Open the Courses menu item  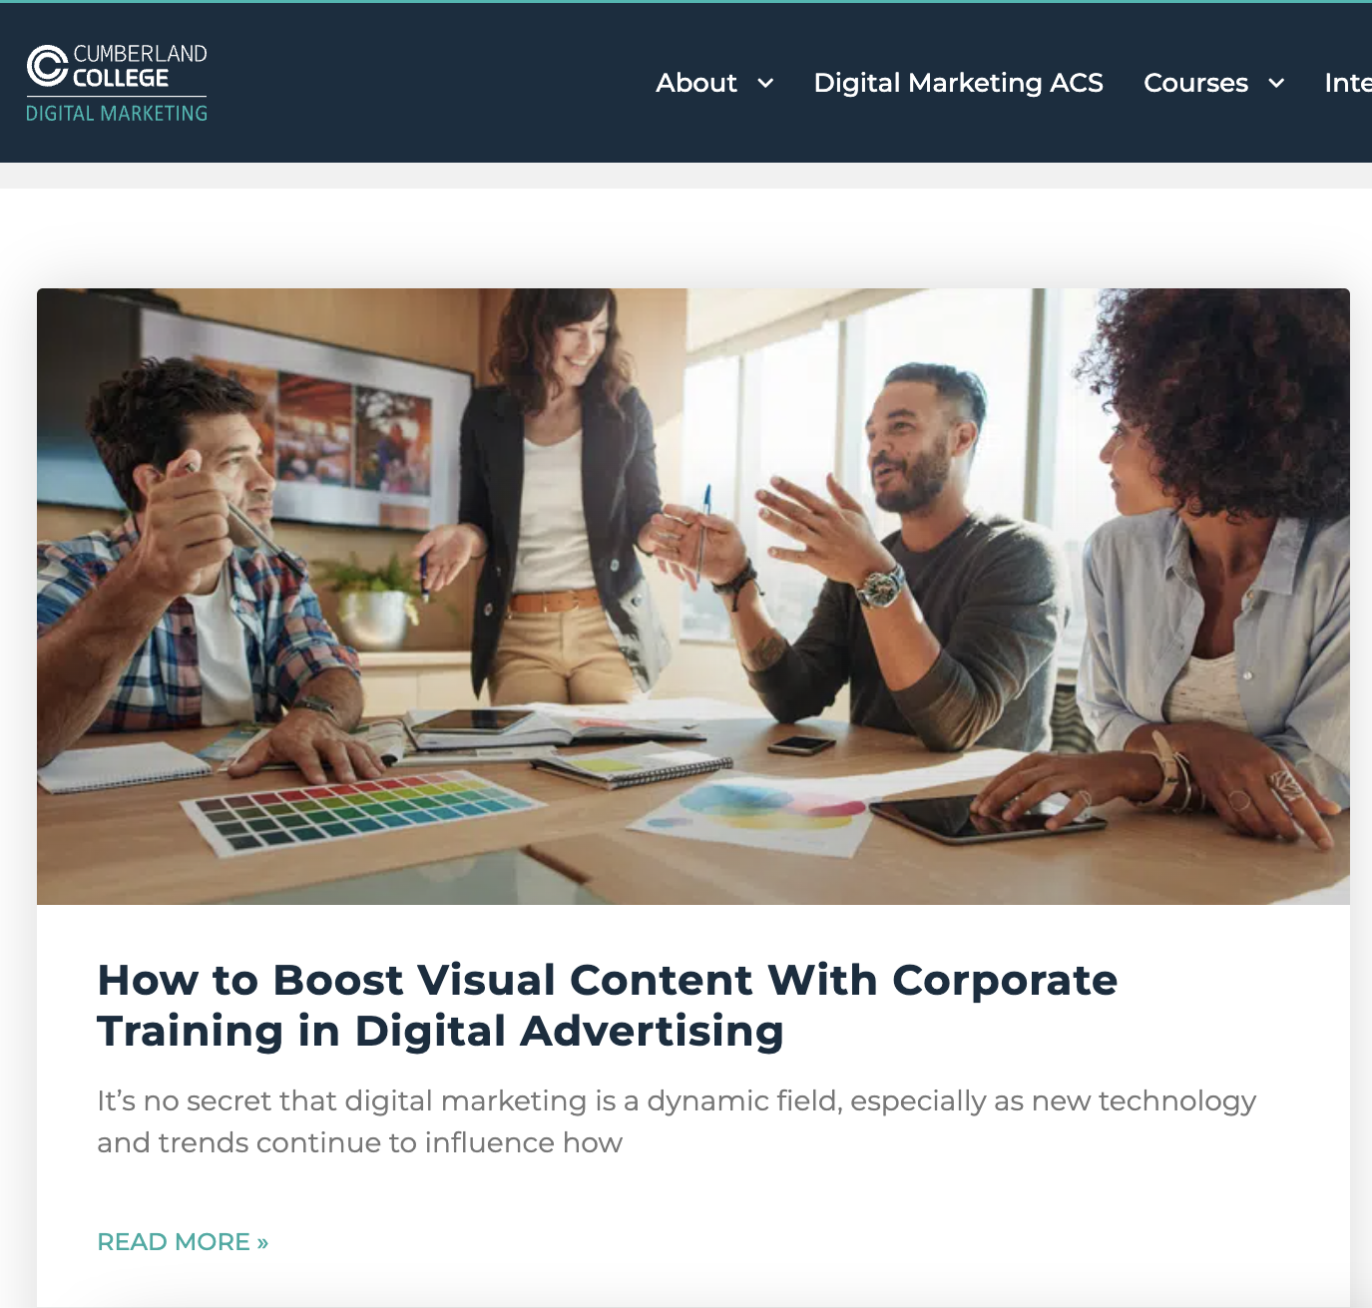[x=1195, y=83]
